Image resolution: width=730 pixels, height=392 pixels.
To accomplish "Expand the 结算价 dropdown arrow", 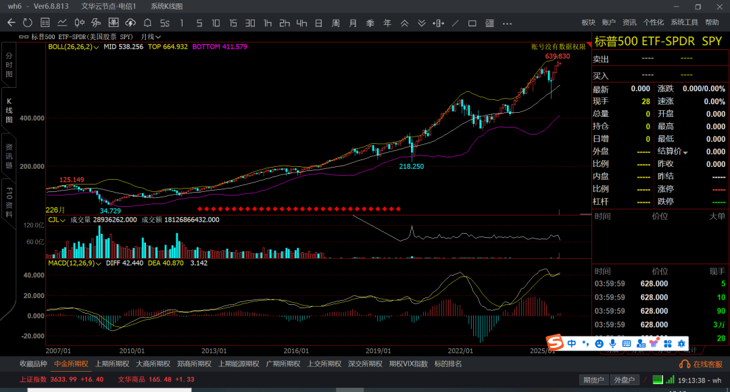I will pyautogui.click(x=685, y=152).
